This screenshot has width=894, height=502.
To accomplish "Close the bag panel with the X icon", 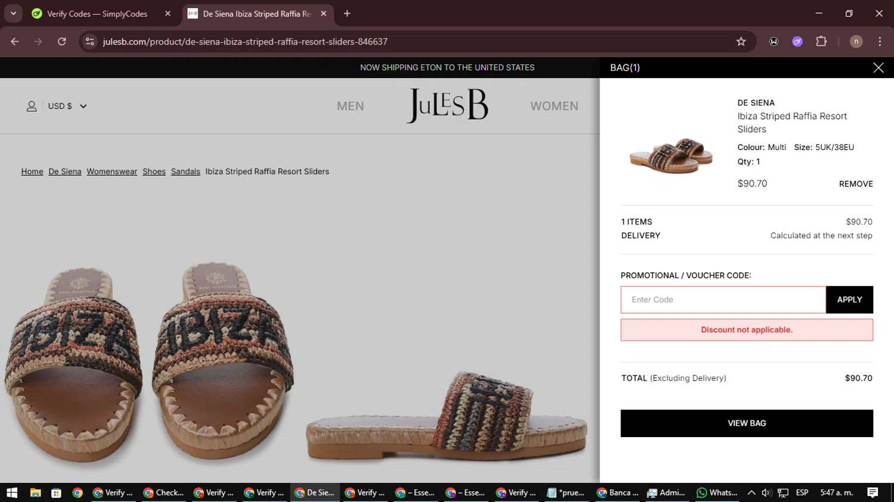I will 878,68.
